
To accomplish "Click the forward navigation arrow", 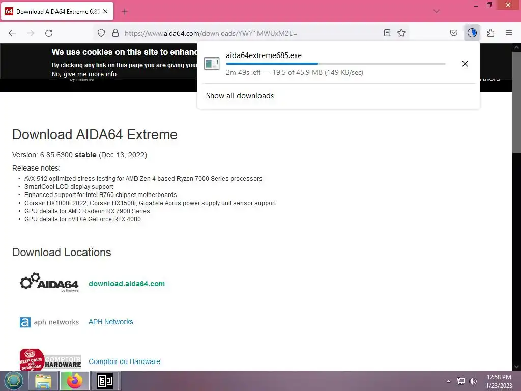I will pos(31,33).
